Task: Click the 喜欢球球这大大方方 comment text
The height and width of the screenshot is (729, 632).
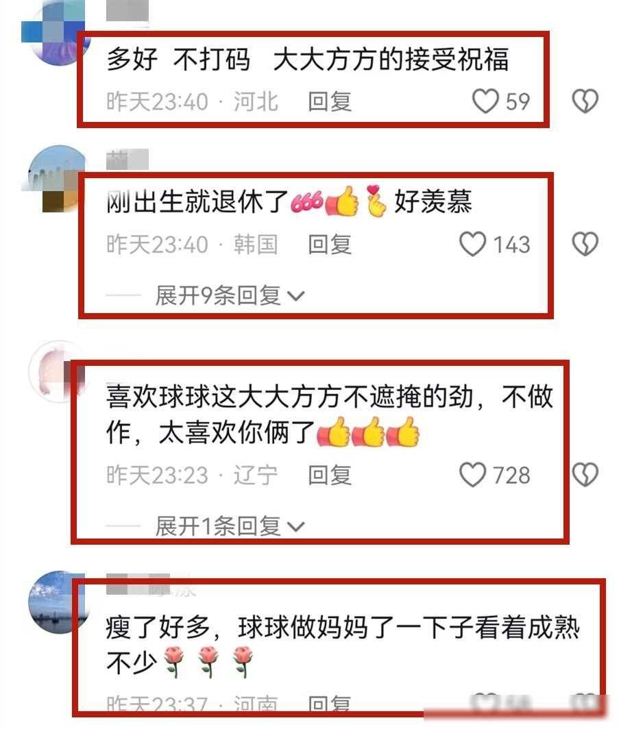Action: click(x=329, y=415)
